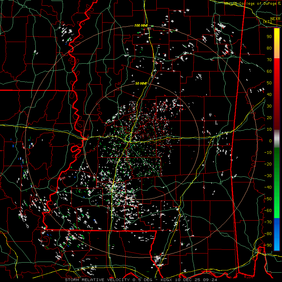Click the "-30" value on the velocity scale
This screenshot has height=282, width=282.
(x=268, y=176)
